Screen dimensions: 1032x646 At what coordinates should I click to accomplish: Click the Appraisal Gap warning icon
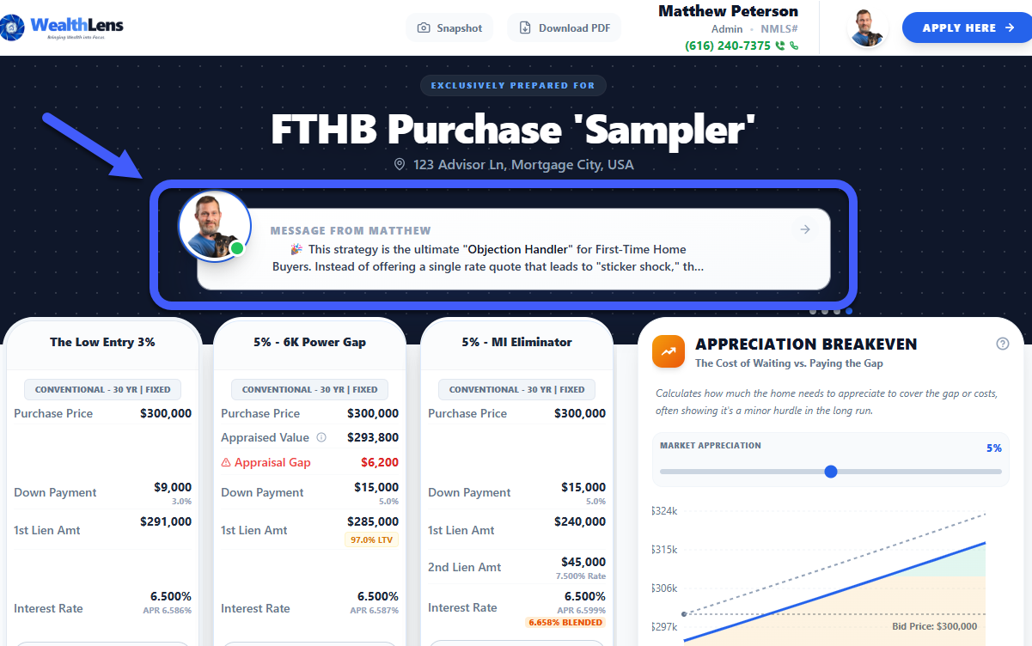click(x=226, y=462)
